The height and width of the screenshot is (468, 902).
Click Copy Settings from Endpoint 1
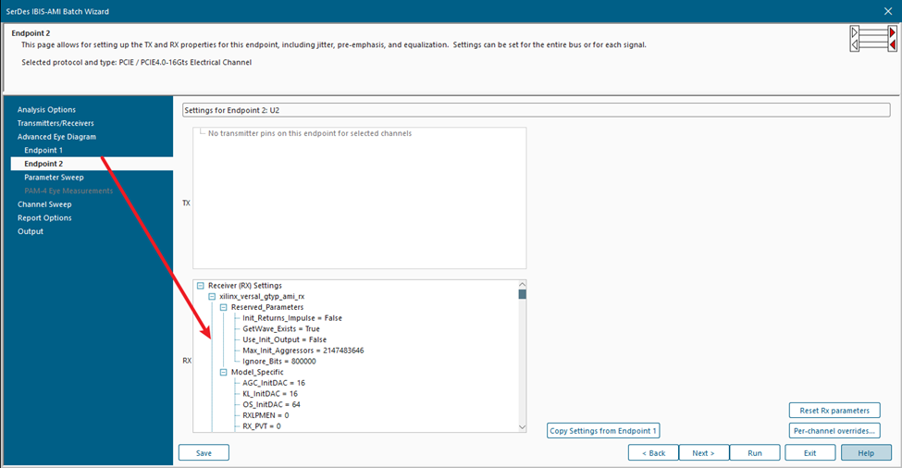point(602,431)
